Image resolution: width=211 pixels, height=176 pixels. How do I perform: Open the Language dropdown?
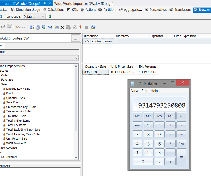[x=34, y=16]
